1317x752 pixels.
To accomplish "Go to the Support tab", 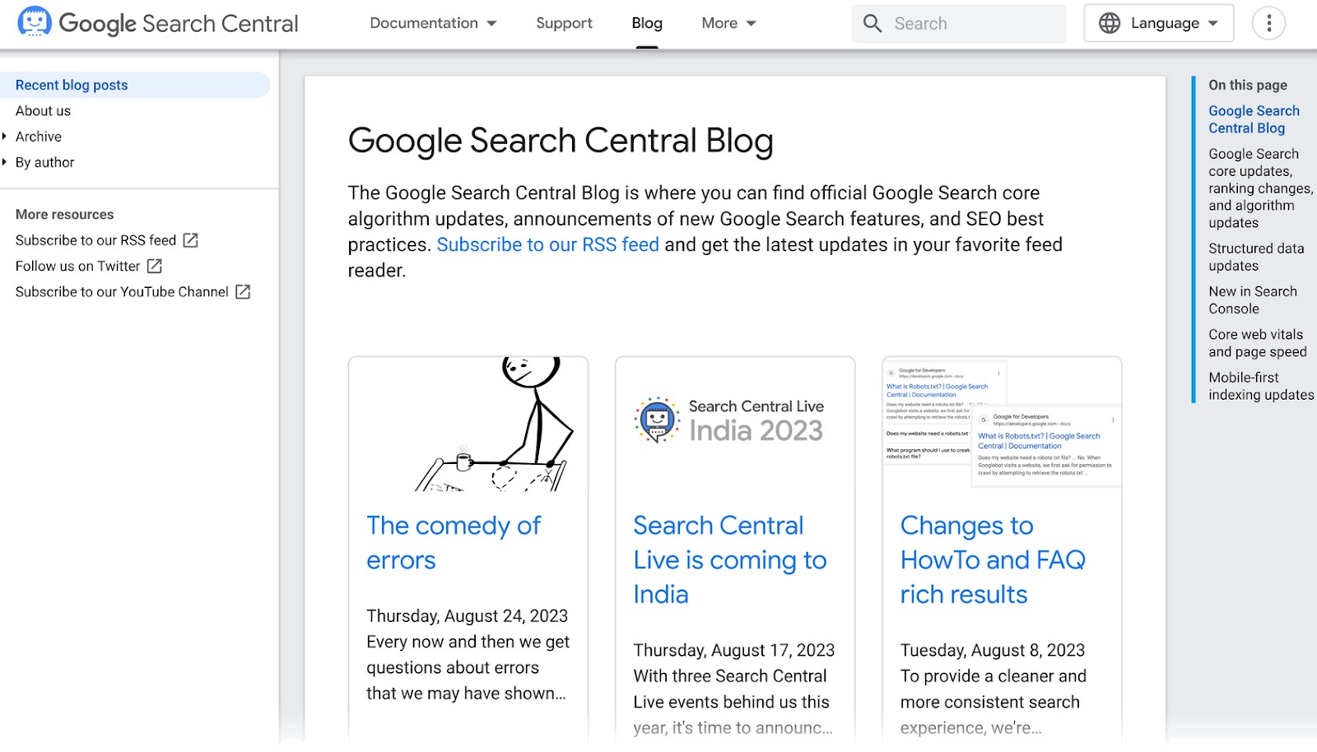I will pos(564,23).
